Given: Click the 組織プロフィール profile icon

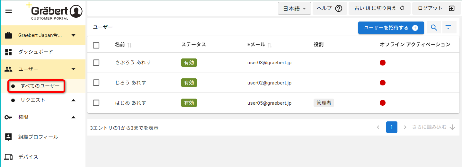Looking at the screenshot, I should [x=9, y=137].
